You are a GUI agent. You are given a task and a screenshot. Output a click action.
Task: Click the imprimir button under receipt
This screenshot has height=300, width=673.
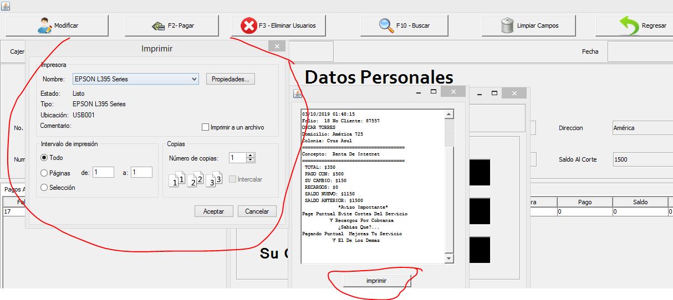tap(376, 281)
